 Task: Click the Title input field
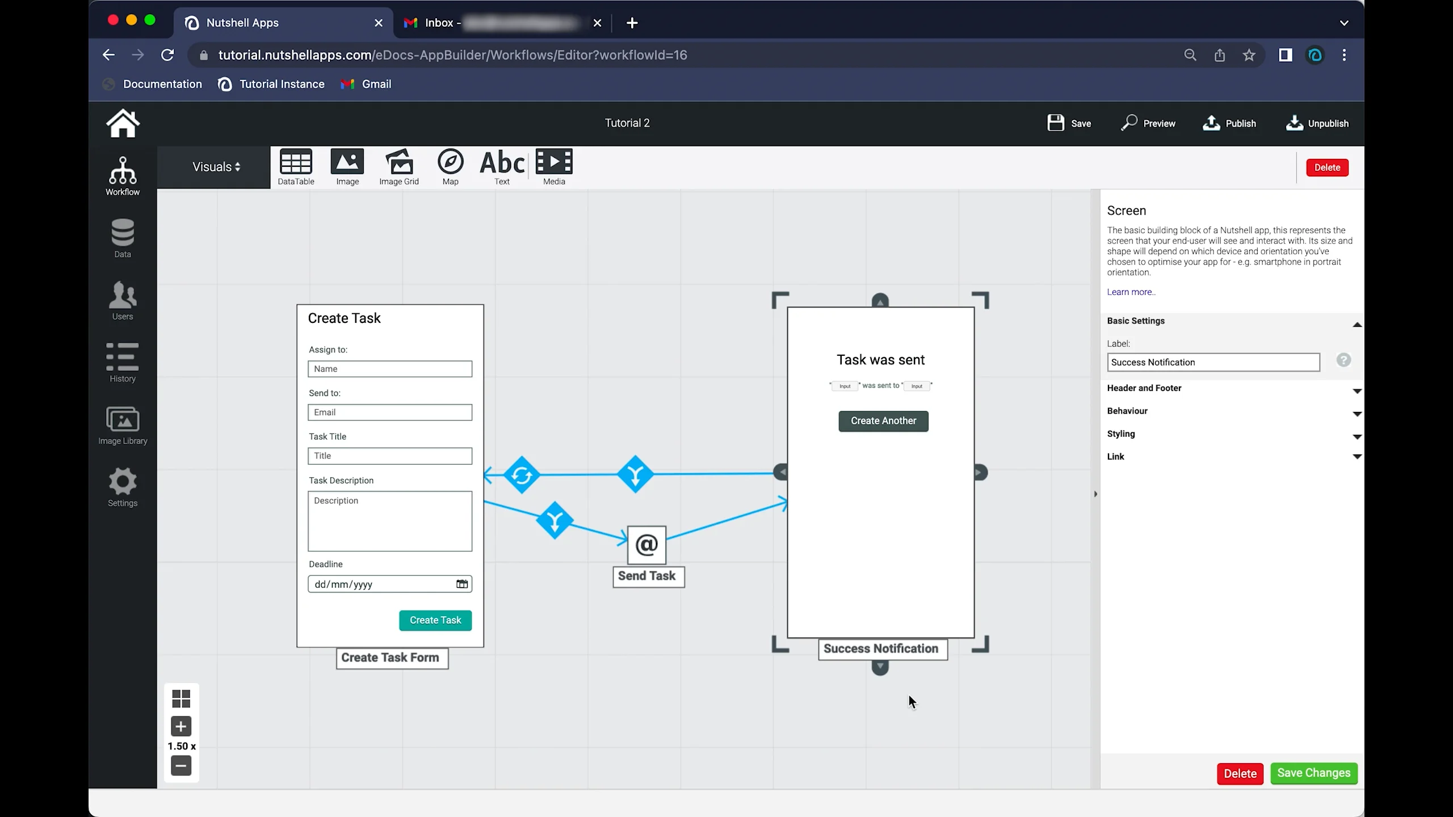coord(390,456)
